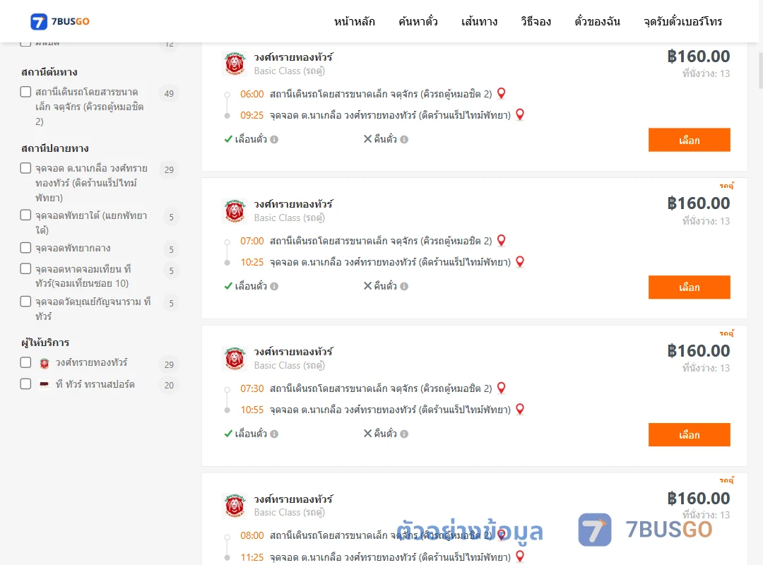The height and width of the screenshot is (565, 763).
Task: Click the ฿160.00 price on 07:30 trip
Action: click(698, 351)
